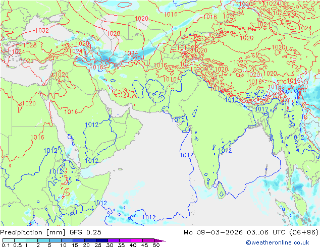Open the ©weatheronline.co.uk link
Image resolution: width=320 pixels, height=247 pixels.
[x=278, y=242]
